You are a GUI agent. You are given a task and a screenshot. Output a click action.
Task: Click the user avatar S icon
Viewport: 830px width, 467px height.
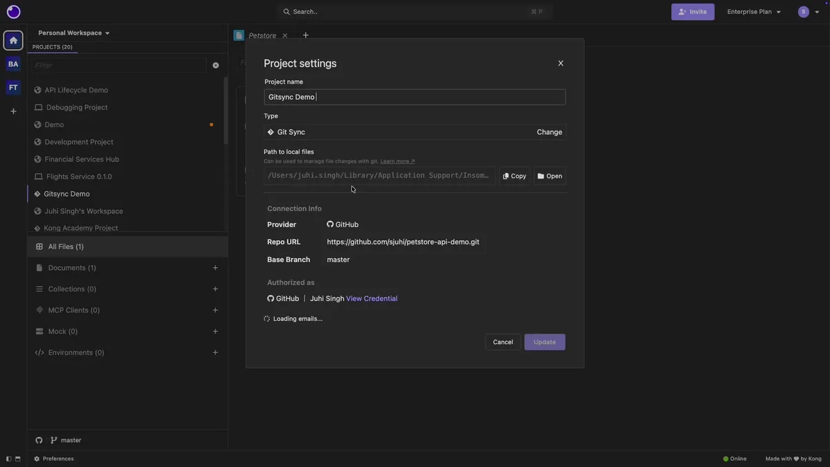click(803, 12)
